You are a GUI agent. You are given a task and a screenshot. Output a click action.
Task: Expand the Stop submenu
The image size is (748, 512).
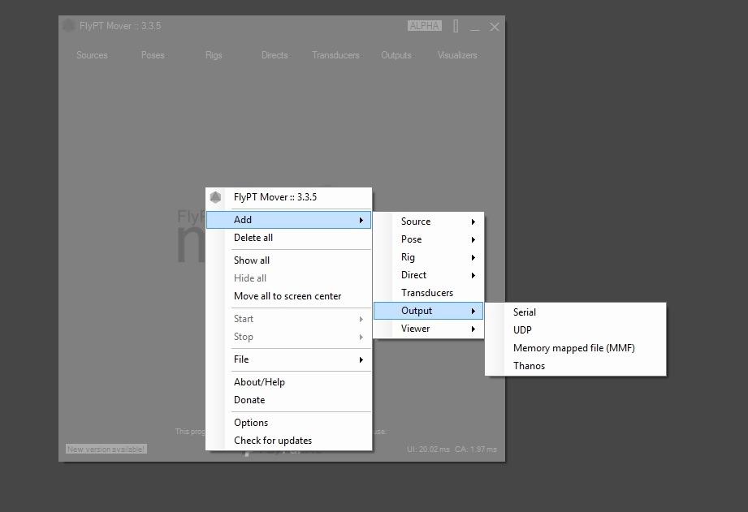tap(288, 337)
